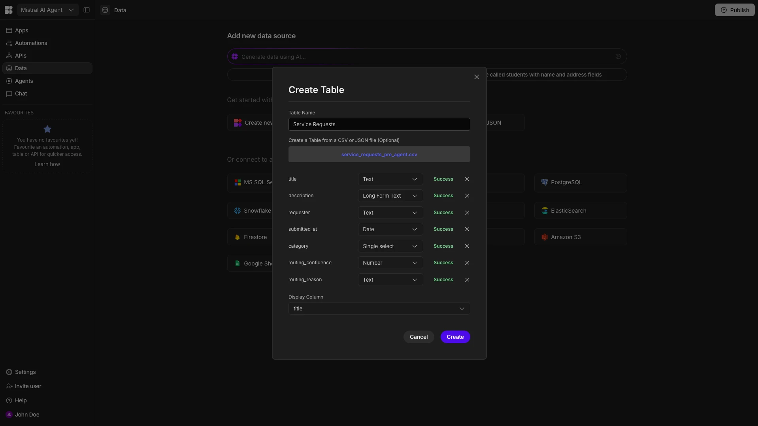The height and width of the screenshot is (426, 758).
Task: Click the Data database icon in header
Action: pyautogui.click(x=105, y=10)
